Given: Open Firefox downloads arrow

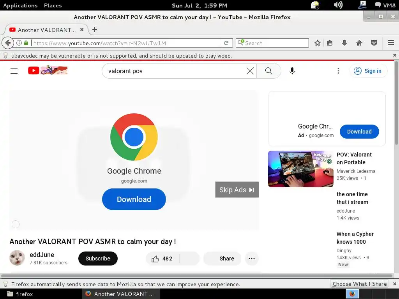Looking at the screenshot, I should pos(344,43).
